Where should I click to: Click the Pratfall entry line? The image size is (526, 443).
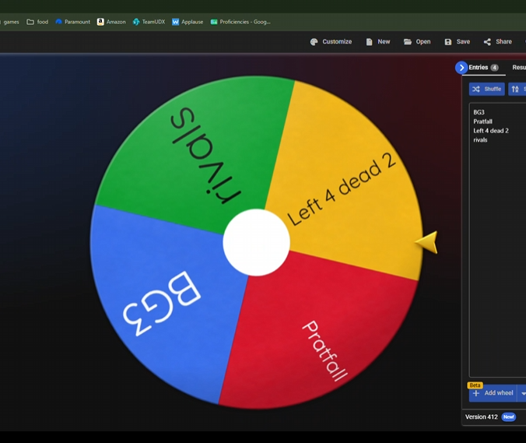click(x=482, y=121)
